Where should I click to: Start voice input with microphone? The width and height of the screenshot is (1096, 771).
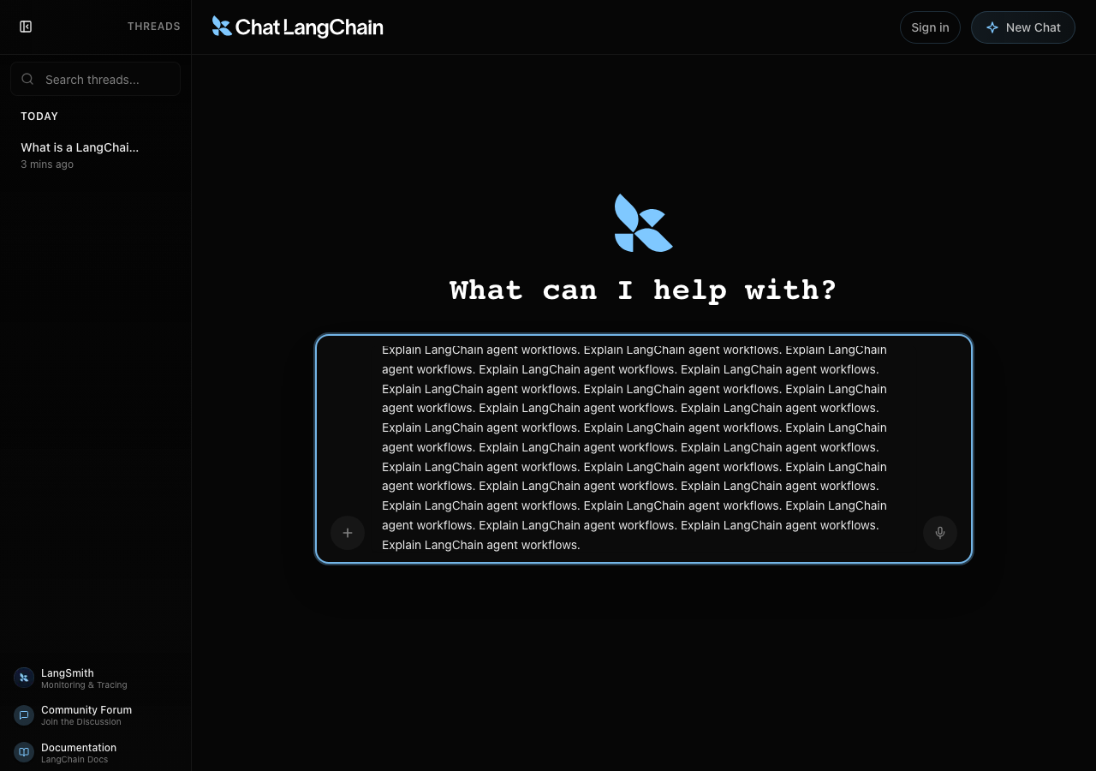[x=940, y=533]
